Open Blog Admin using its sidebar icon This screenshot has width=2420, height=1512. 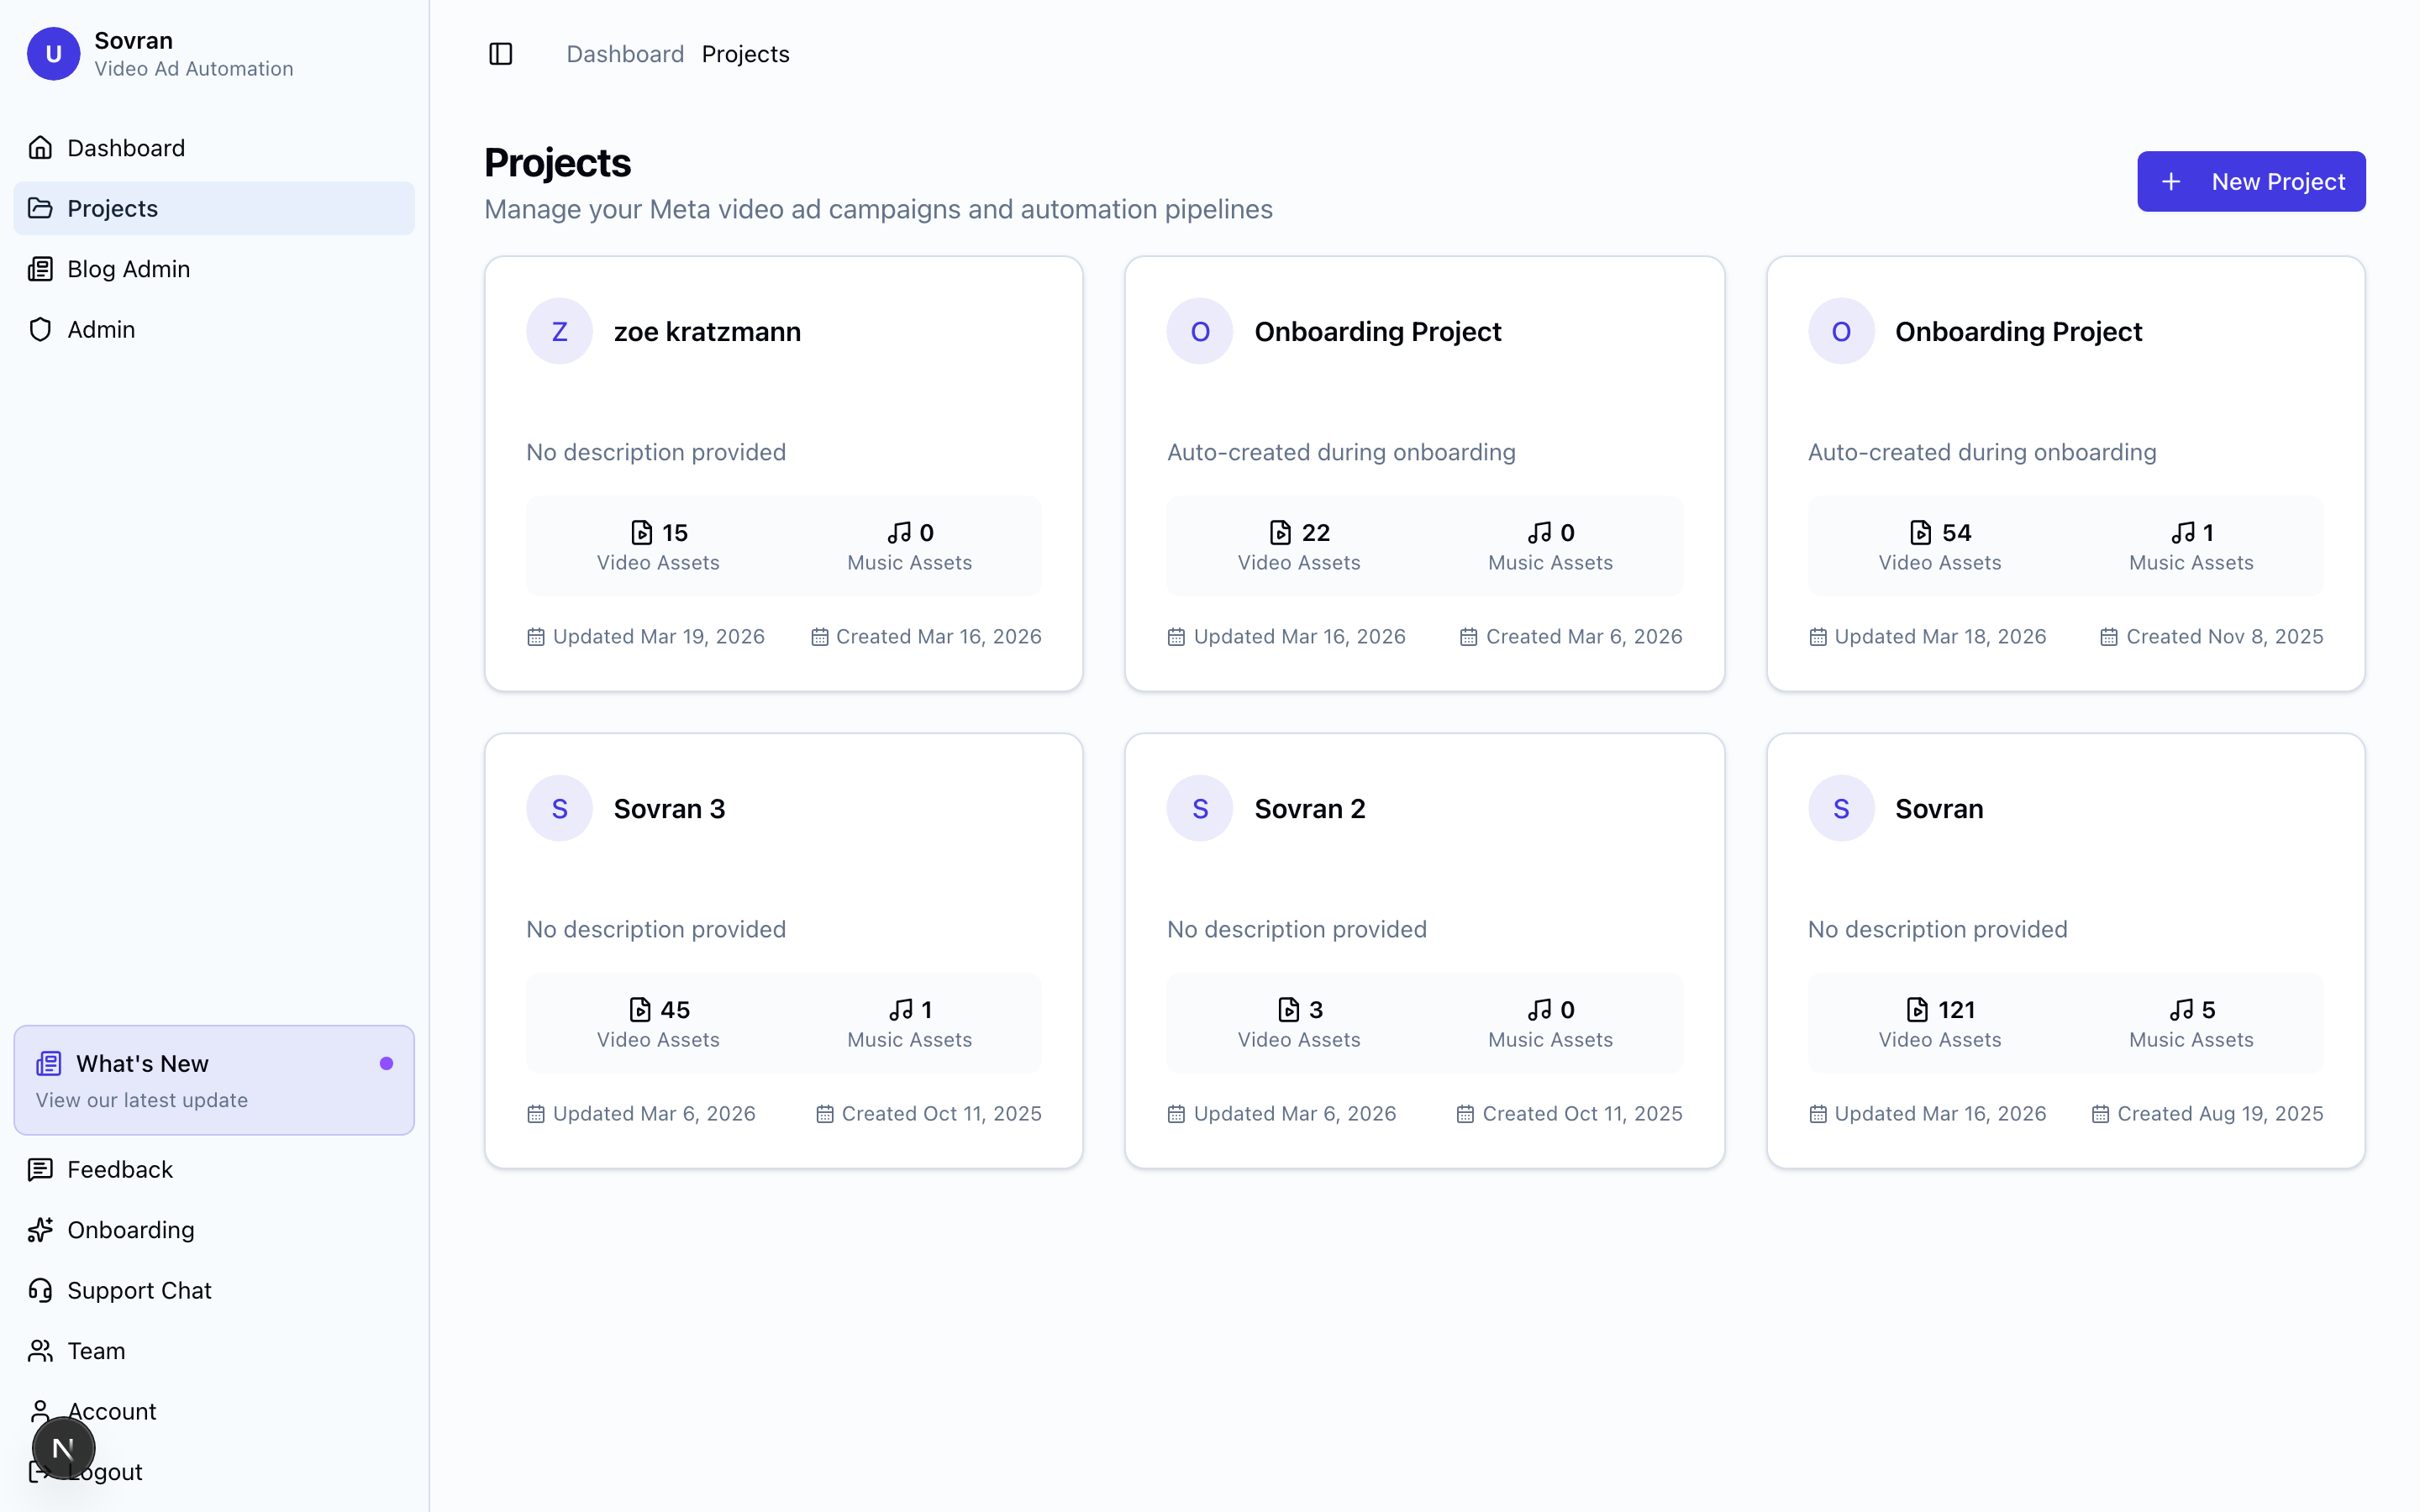pos(40,269)
